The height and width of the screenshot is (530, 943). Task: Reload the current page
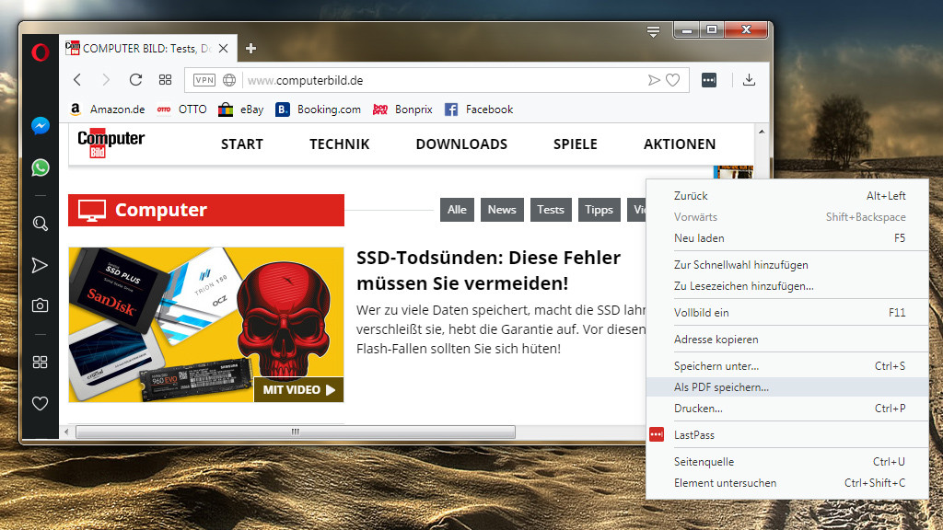click(x=136, y=80)
